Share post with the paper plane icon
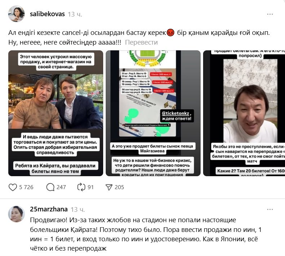This screenshot has height=256, width=285. pos(109,187)
